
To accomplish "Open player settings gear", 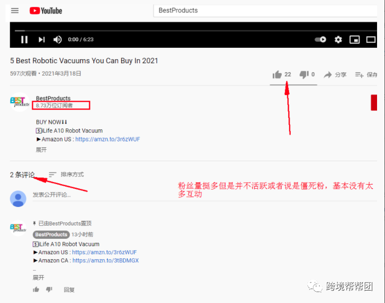I will [x=338, y=39].
